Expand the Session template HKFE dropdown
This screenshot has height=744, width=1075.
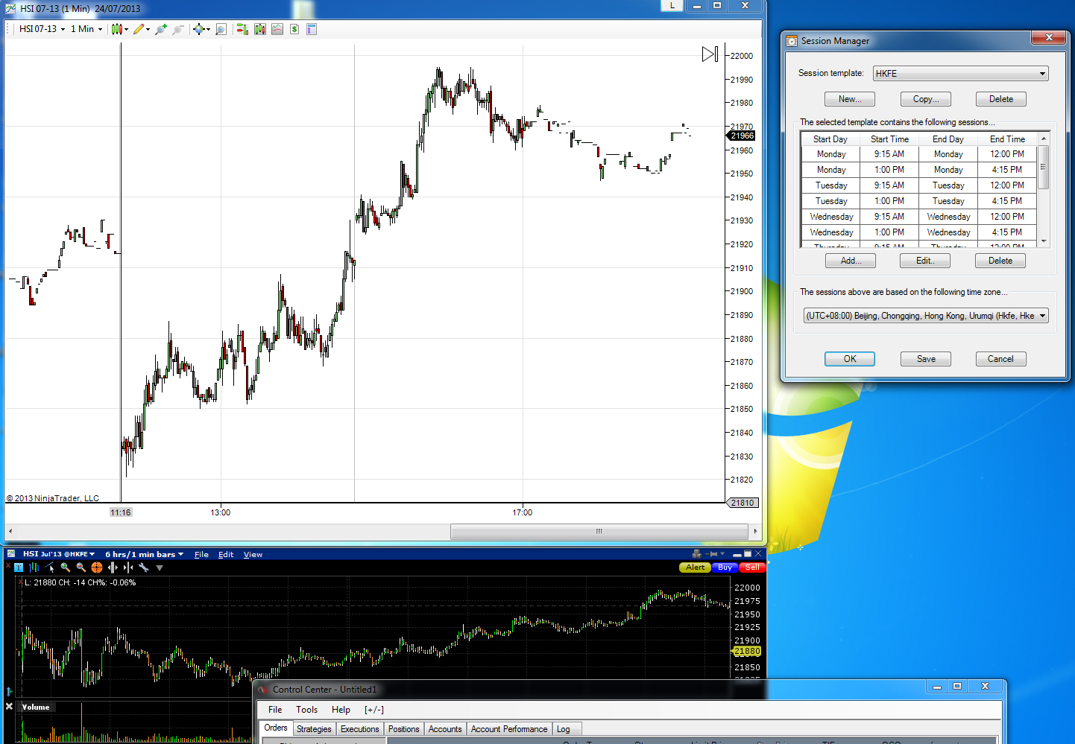coord(961,73)
